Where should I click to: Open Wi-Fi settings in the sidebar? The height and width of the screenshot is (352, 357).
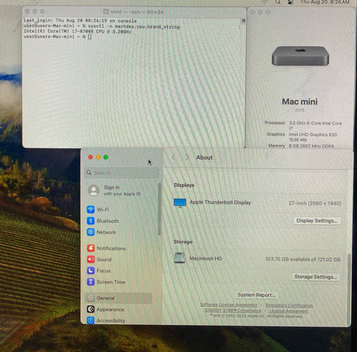pos(98,209)
